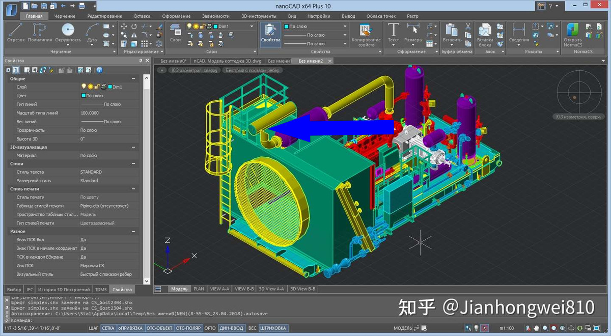Collapse the Общие properties section
Image resolution: width=611 pixels, height=336 pixels.
(133, 78)
